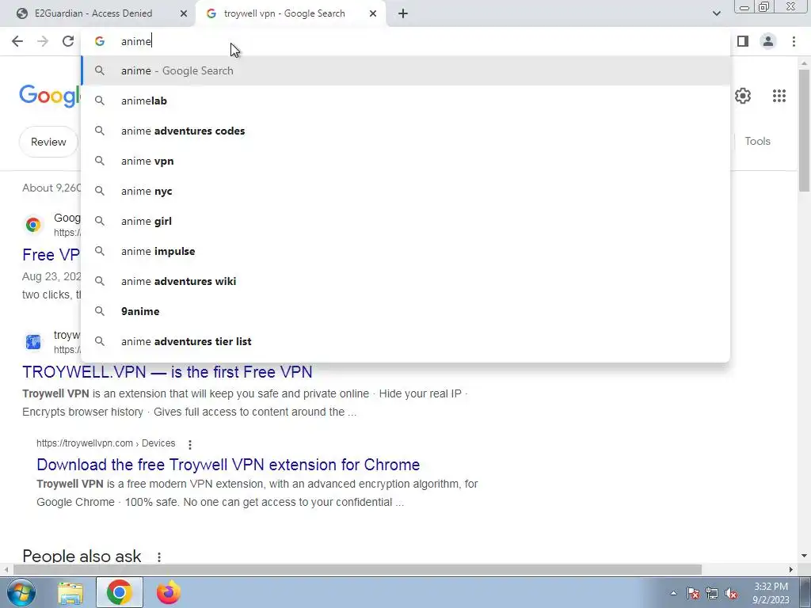Click the muted volume tray icon
The image size is (811, 608).
731,594
